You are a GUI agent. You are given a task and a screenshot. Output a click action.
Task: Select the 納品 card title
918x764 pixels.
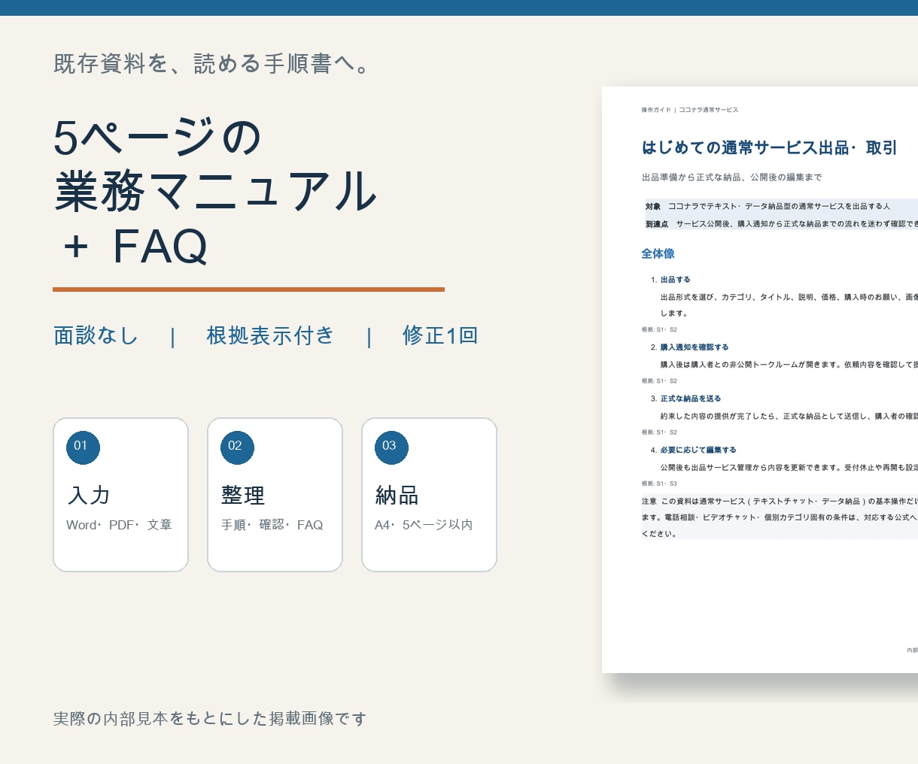[x=397, y=496]
